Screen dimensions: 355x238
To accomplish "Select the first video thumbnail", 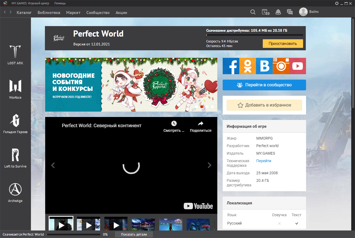I will 61,224.
